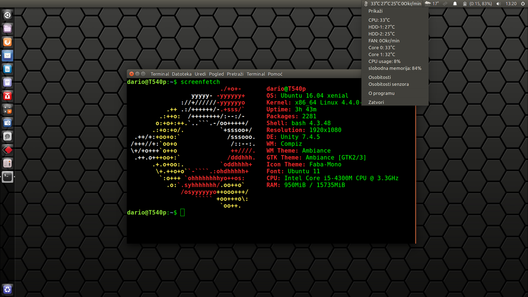Click the 'Packages: 2281' line
Screen dimensions: 528x297
pos(291,116)
